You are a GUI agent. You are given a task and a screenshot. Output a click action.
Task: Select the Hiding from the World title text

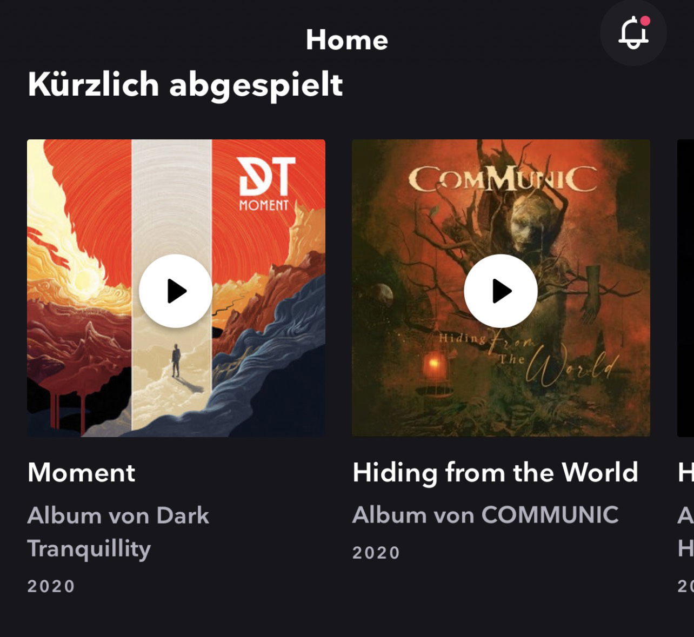pyautogui.click(x=496, y=473)
